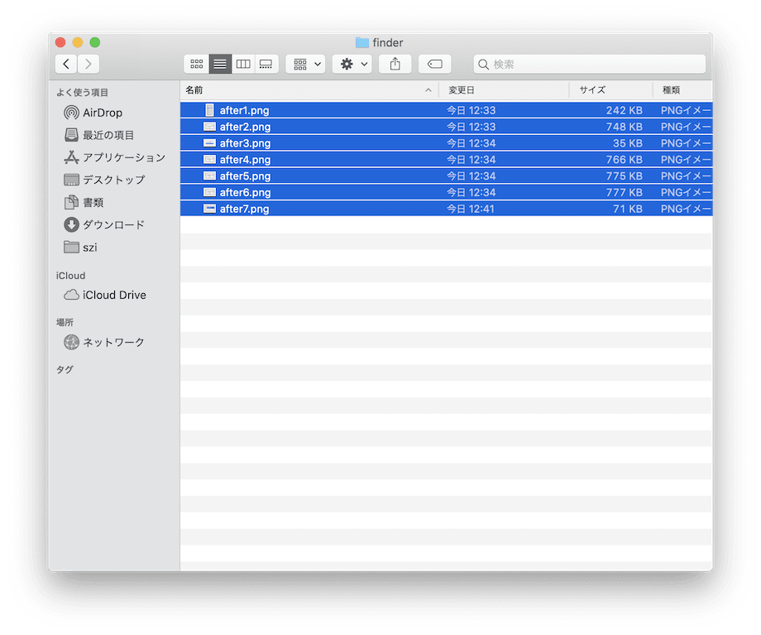Select the after5.png file name

(245, 176)
